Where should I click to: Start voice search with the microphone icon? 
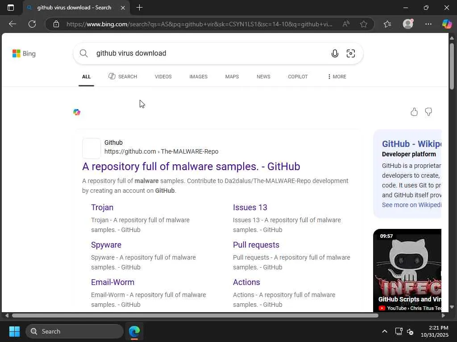(335, 53)
